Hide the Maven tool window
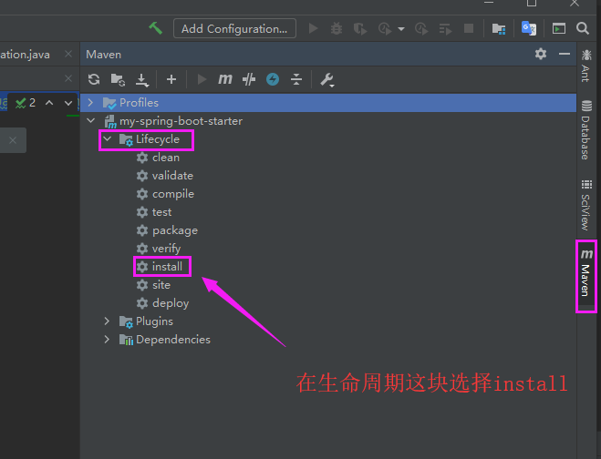 (565, 54)
